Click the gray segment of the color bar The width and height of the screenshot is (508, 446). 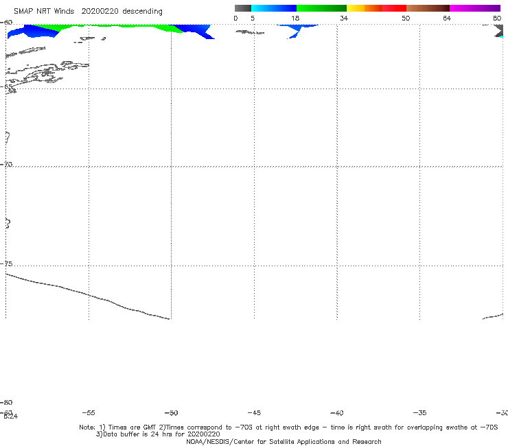pos(242,8)
